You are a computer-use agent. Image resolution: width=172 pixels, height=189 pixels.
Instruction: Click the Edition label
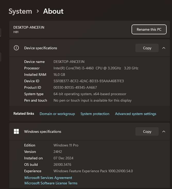coord(30,145)
